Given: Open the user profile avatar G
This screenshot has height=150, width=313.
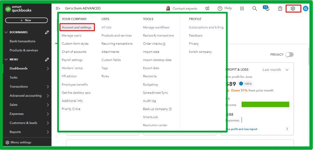Looking at the screenshot, I should (x=305, y=8).
